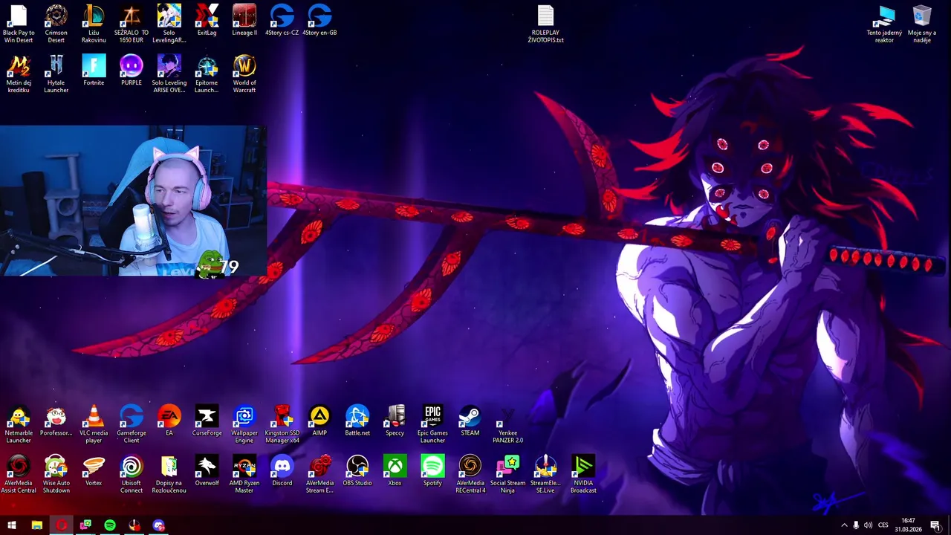
Task: Select Wise Auto Shutdown icon
Action: coord(56,474)
